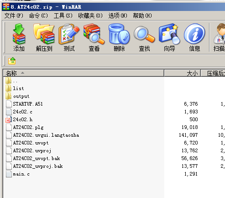
Task: Select the file name 24c02.h
Action: [x=23, y=119]
